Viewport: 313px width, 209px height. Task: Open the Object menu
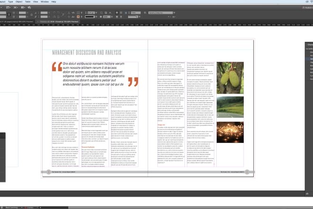pos(19,1)
